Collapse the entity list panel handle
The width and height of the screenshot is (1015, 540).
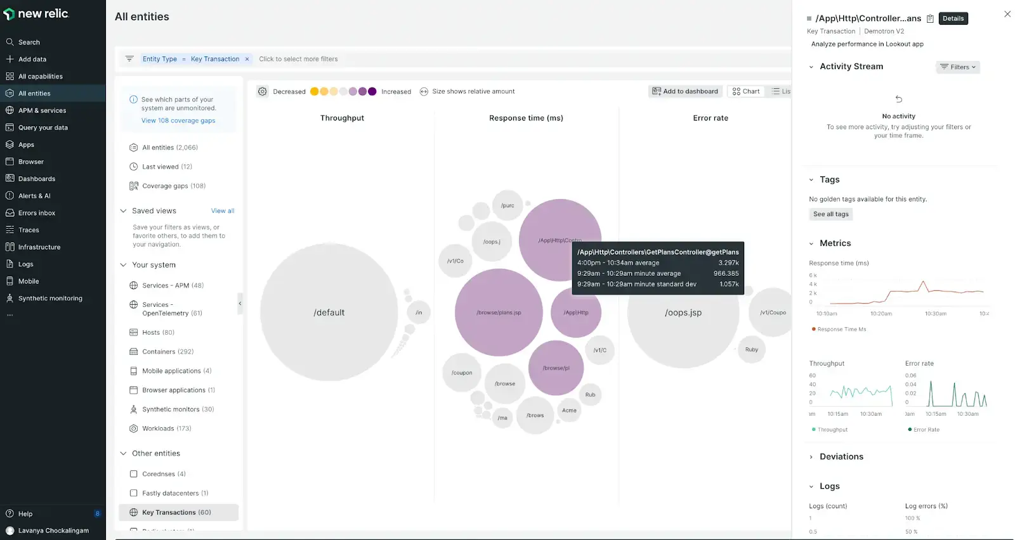click(x=240, y=304)
